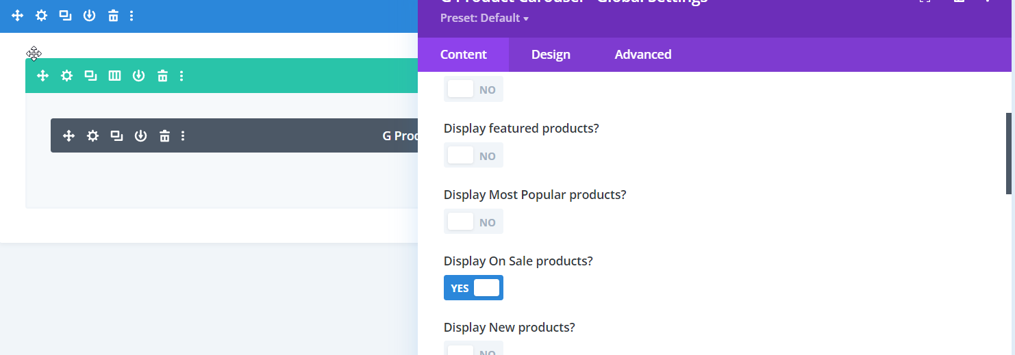Disable Display On Sale products toggle

tap(473, 288)
